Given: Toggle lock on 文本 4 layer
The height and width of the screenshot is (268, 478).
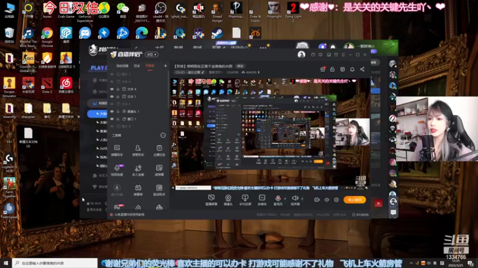Looking at the screenshot, I should [118, 89].
